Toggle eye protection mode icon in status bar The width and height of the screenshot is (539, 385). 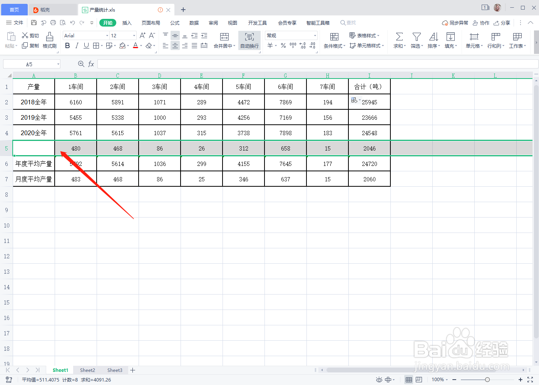click(379, 380)
